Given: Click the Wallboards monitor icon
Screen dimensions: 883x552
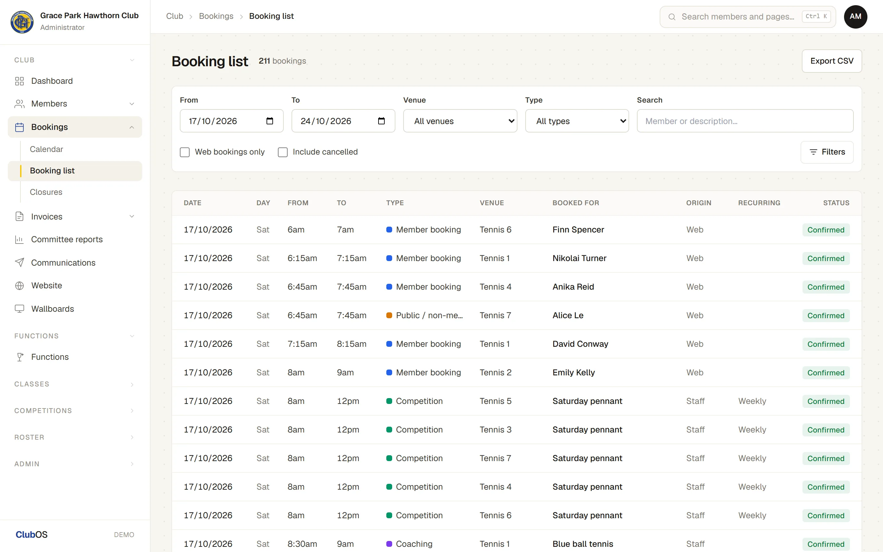Looking at the screenshot, I should click(19, 309).
